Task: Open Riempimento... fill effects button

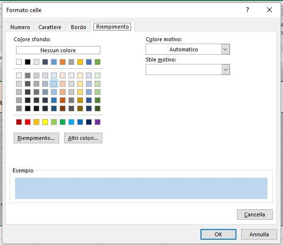Action: [36, 138]
